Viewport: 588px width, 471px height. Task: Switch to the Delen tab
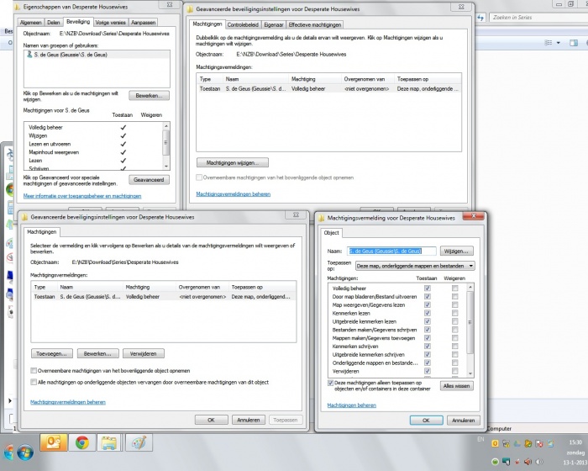[54, 23]
